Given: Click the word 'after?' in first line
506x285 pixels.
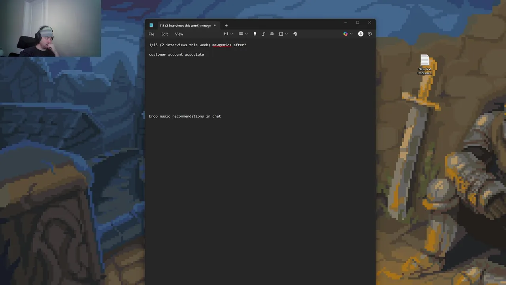Looking at the screenshot, I should [240, 45].
